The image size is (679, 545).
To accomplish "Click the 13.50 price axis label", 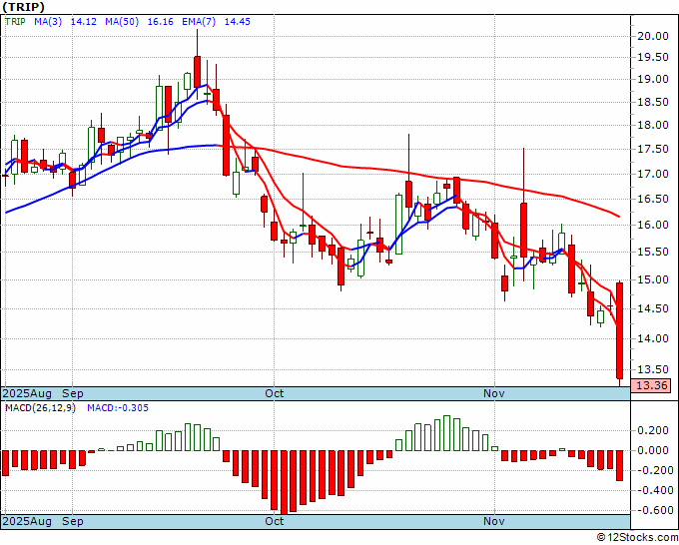I will (653, 369).
